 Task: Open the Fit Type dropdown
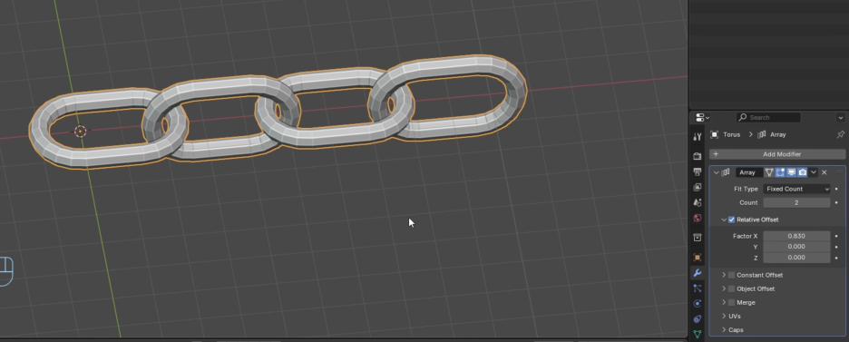[796, 189]
